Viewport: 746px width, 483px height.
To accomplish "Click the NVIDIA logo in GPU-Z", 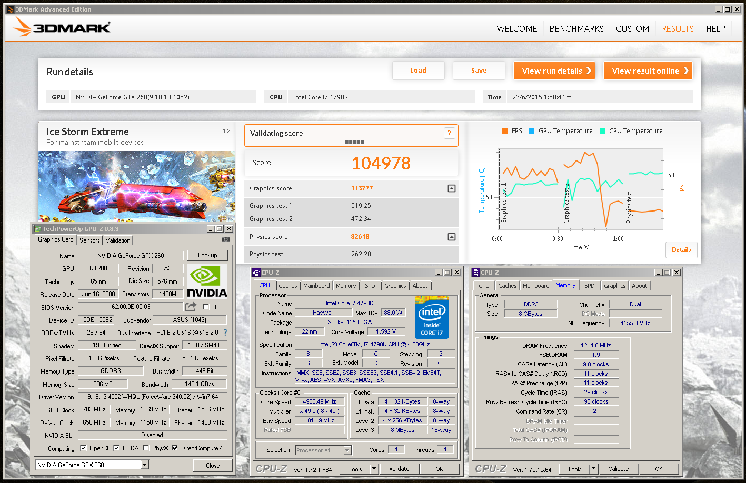I will coord(207,281).
